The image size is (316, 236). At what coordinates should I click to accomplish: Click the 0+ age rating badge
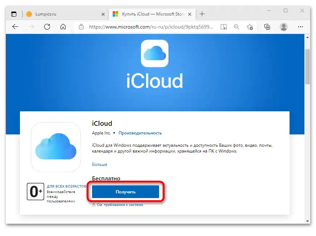(x=36, y=192)
